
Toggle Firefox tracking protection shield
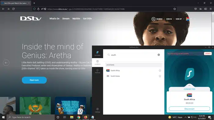[x=34, y=9]
